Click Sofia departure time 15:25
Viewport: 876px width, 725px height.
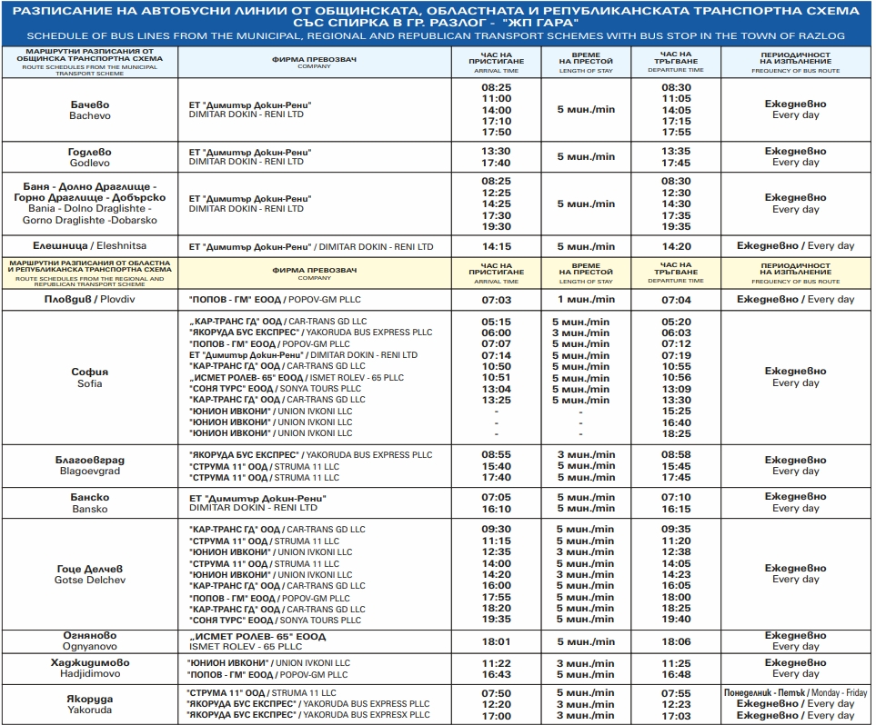(676, 412)
